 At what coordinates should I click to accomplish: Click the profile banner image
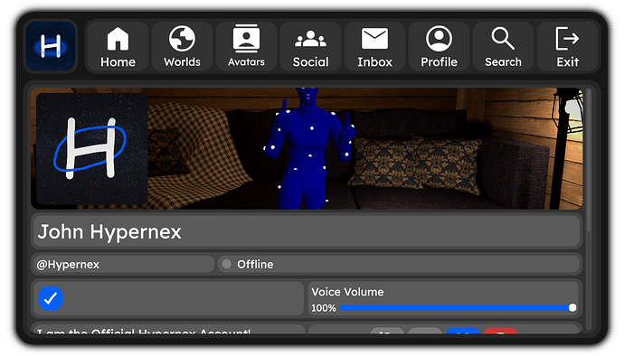coord(307,149)
